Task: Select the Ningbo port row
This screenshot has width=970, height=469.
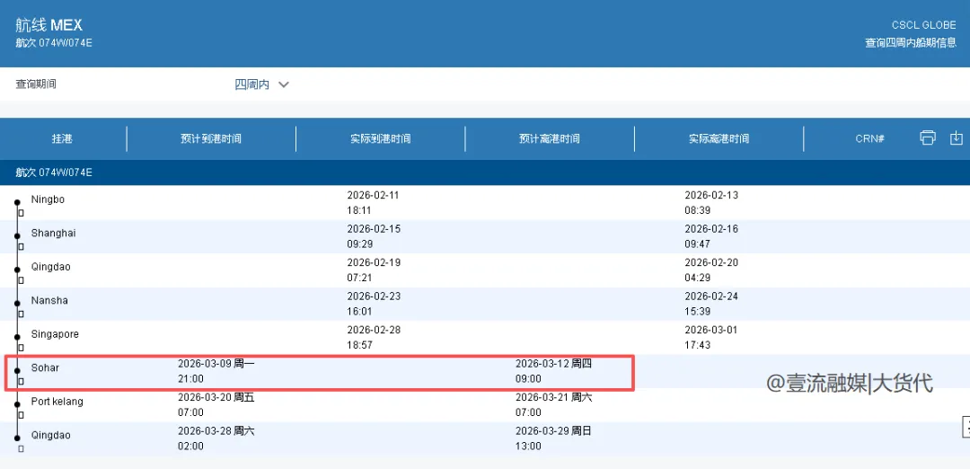Action: click(485, 203)
